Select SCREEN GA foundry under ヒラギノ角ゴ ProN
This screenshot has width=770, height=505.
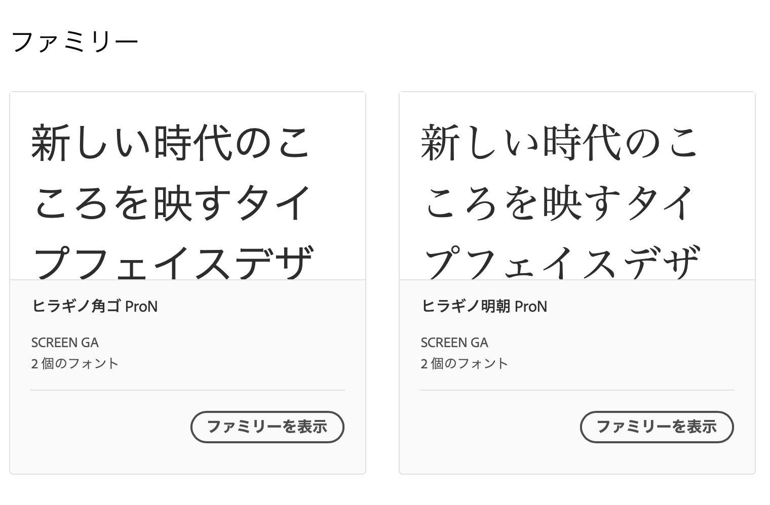click(65, 343)
